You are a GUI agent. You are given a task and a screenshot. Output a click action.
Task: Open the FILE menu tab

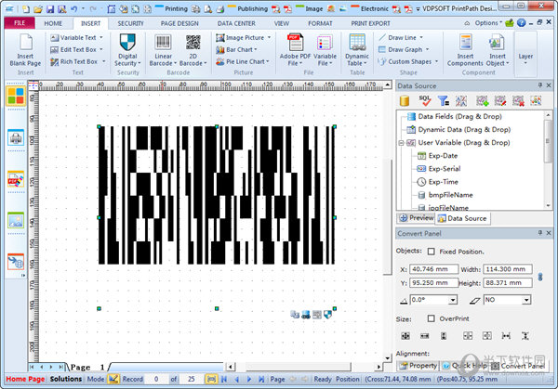(20, 23)
